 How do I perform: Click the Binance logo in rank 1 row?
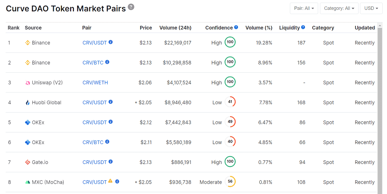click(x=28, y=43)
